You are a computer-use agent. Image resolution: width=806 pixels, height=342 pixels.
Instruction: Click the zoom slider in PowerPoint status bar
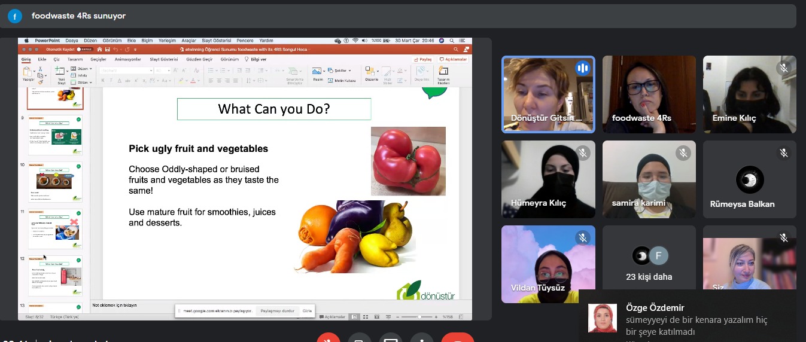click(419, 316)
